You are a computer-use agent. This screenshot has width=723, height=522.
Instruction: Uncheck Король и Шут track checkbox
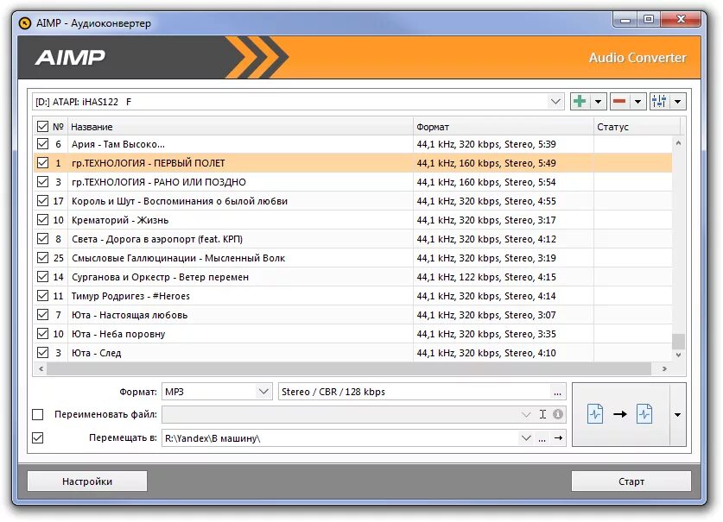tap(42, 201)
